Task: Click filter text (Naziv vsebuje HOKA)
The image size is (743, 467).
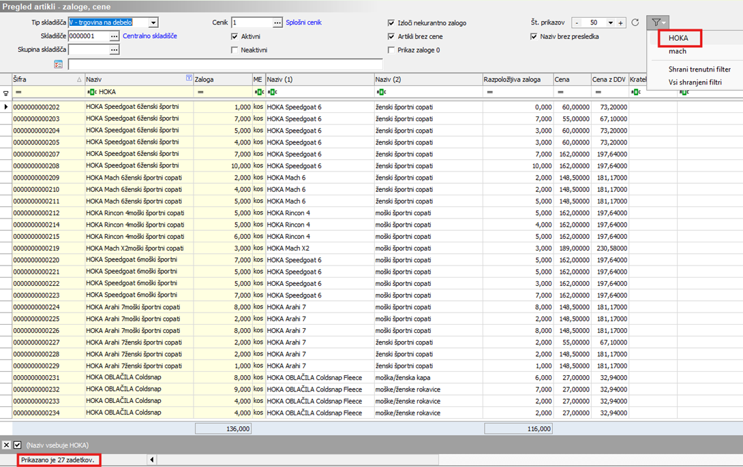Action: pos(57,445)
